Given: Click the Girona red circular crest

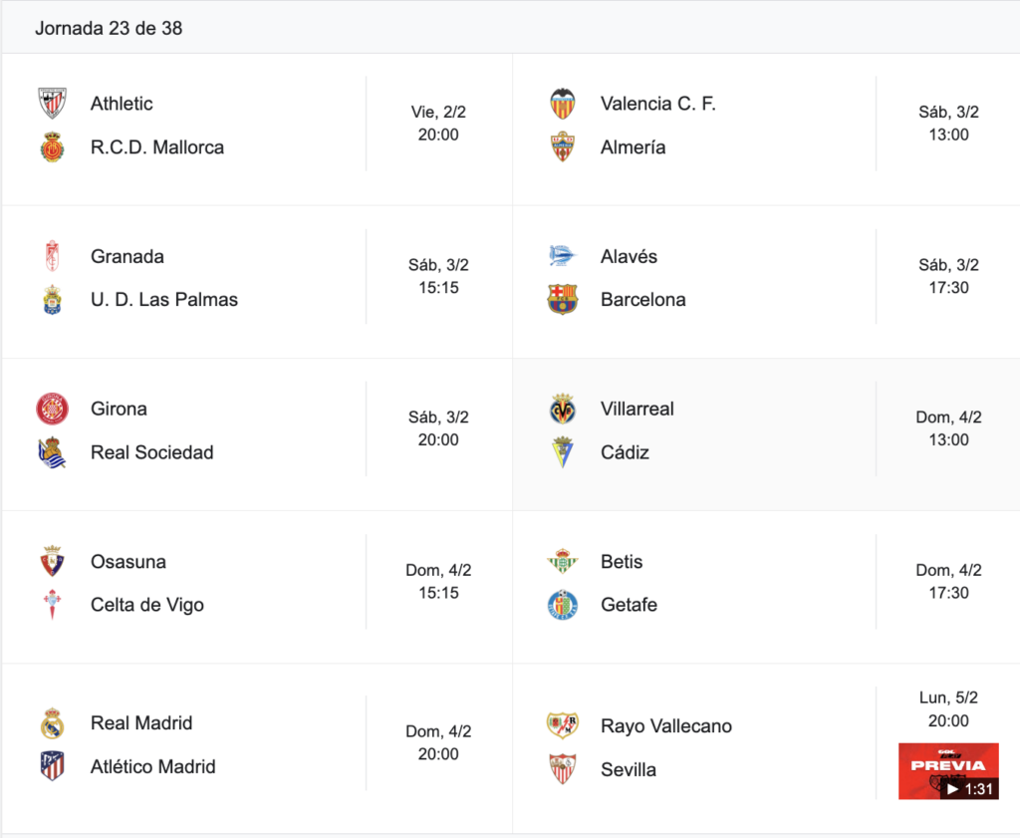Looking at the screenshot, I should point(52,409).
